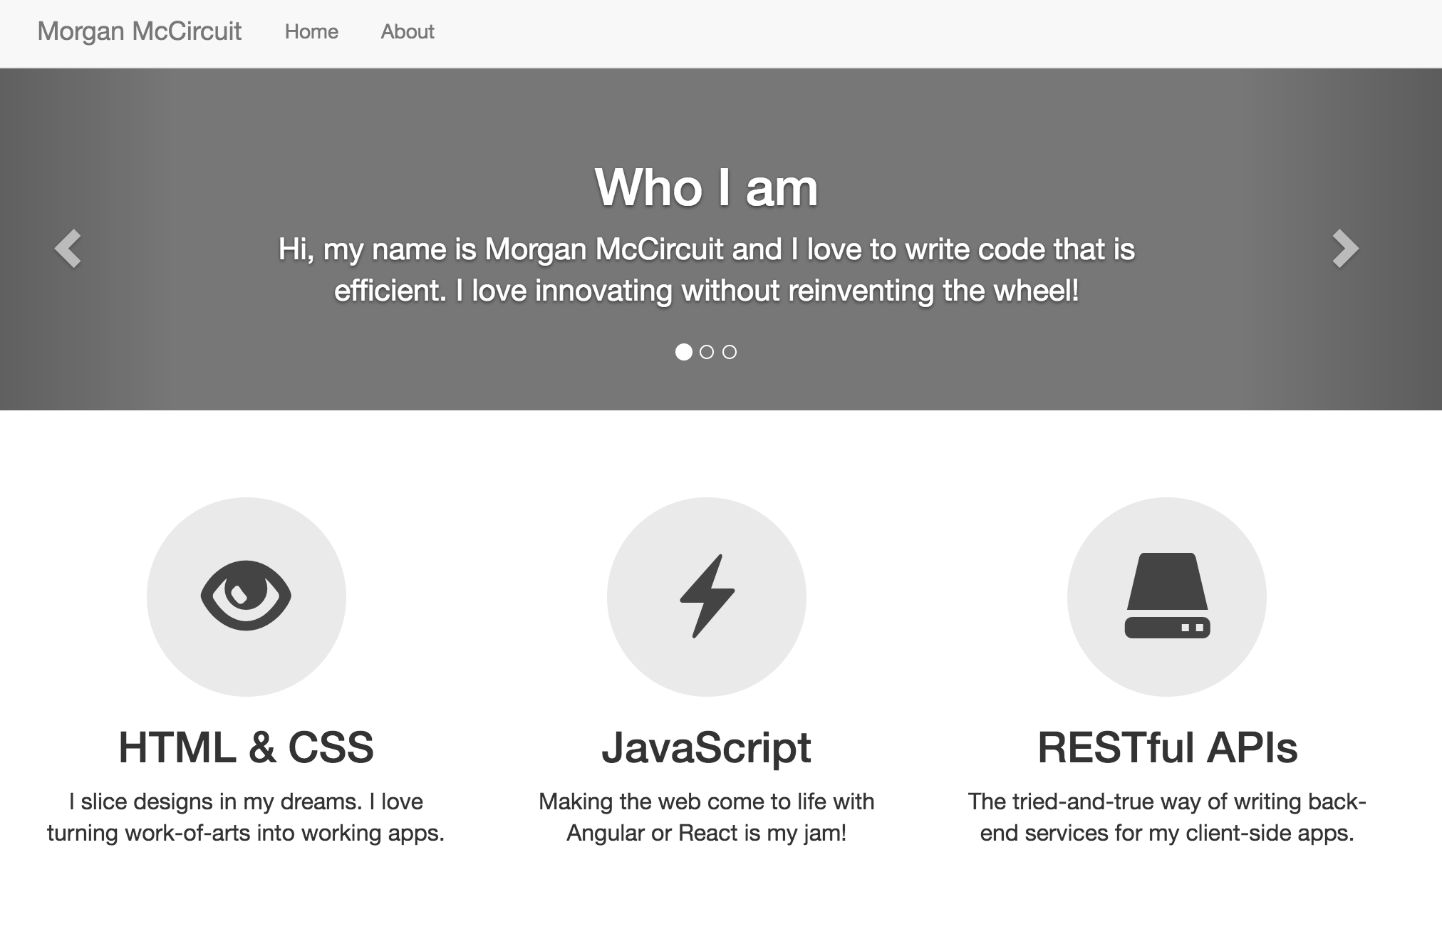The image size is (1442, 939).
Task: Select the second carousel indicator dot
Action: 707,352
